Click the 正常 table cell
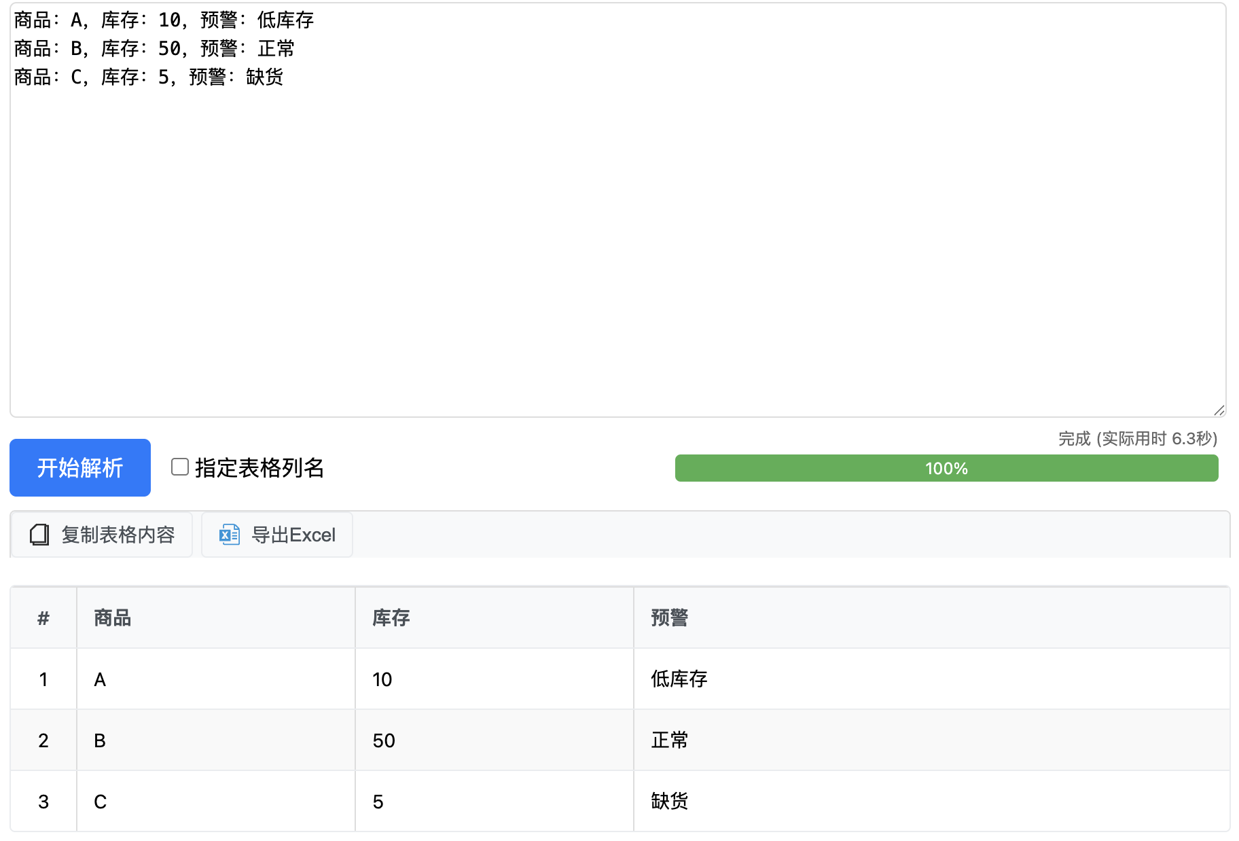This screenshot has width=1239, height=841. pos(931,740)
